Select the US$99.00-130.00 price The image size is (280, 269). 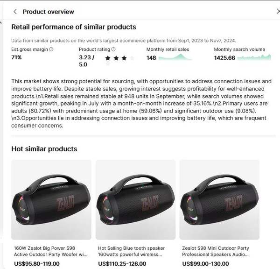(x=205, y=264)
